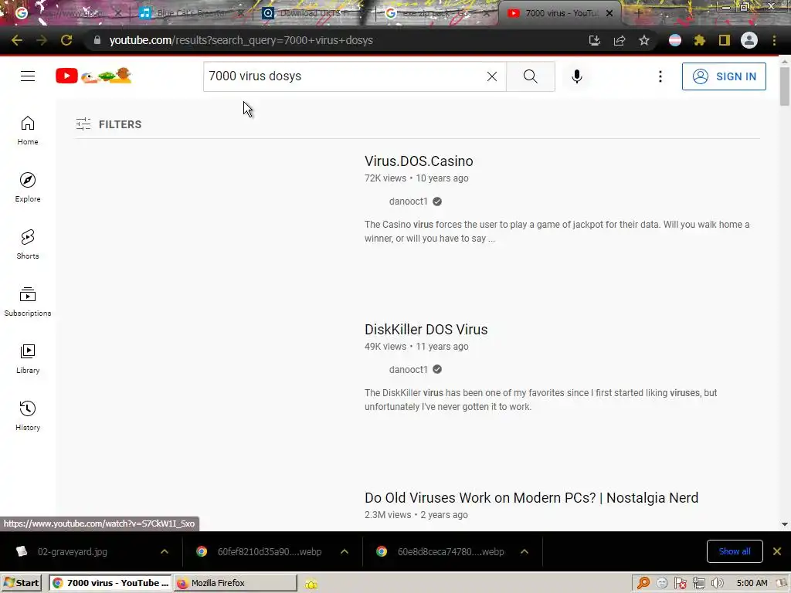Click the yellow icon beside Firefox taskbar button
Image resolution: width=791 pixels, height=593 pixels.
(x=311, y=585)
